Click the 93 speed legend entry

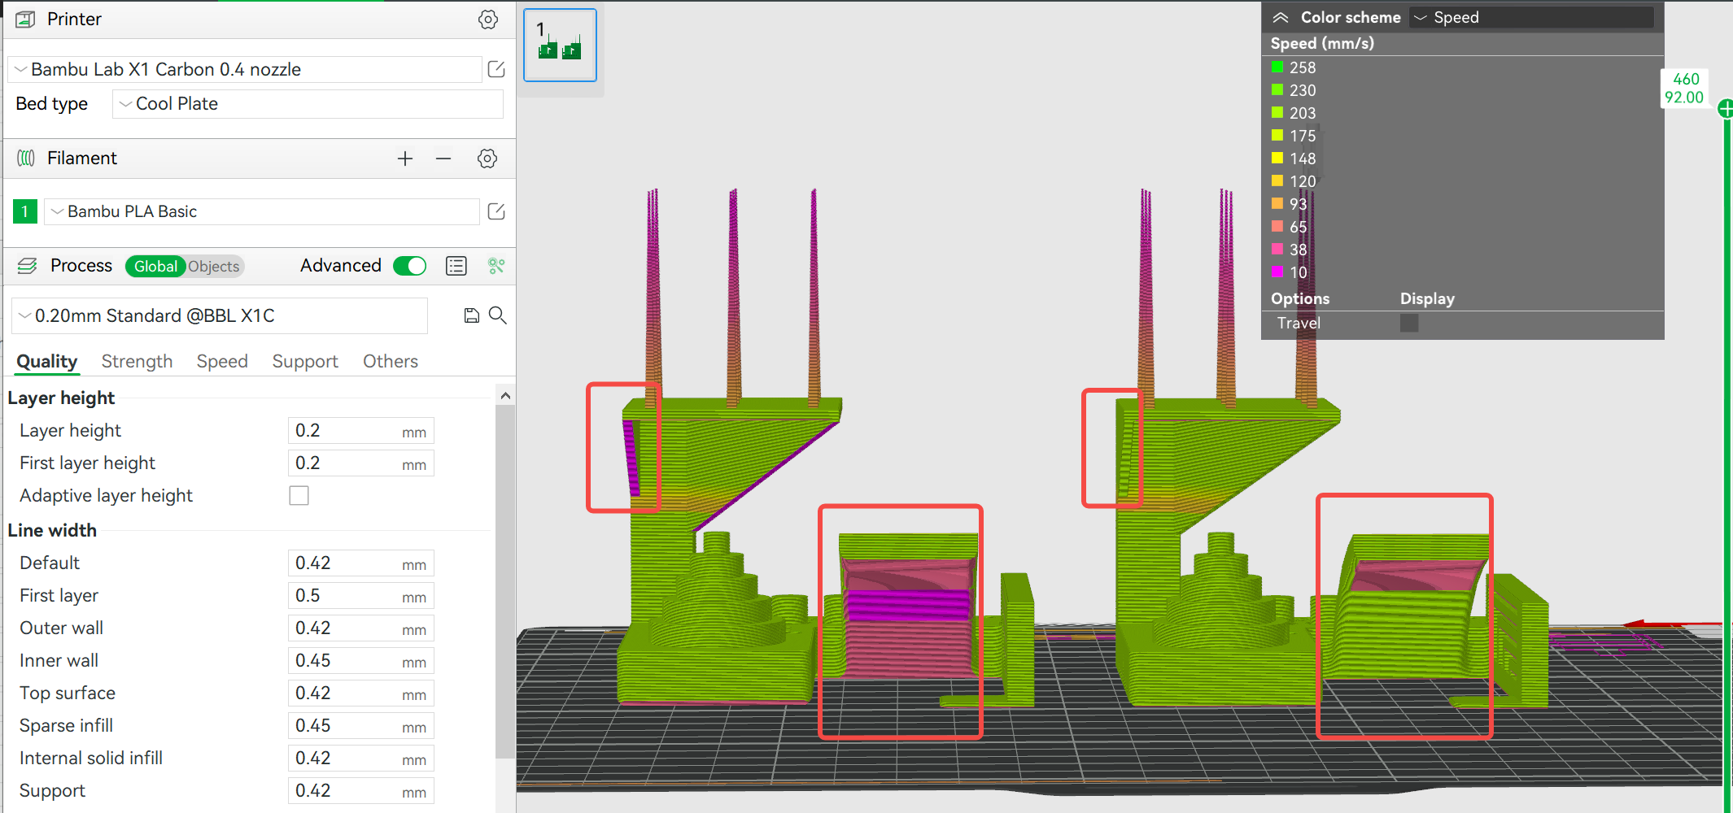click(1290, 204)
